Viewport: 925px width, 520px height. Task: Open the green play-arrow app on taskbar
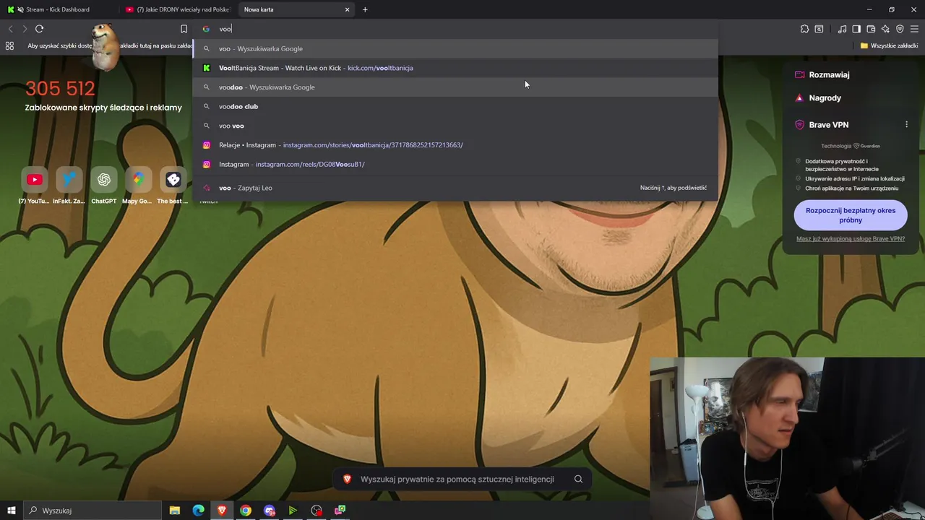click(x=293, y=511)
